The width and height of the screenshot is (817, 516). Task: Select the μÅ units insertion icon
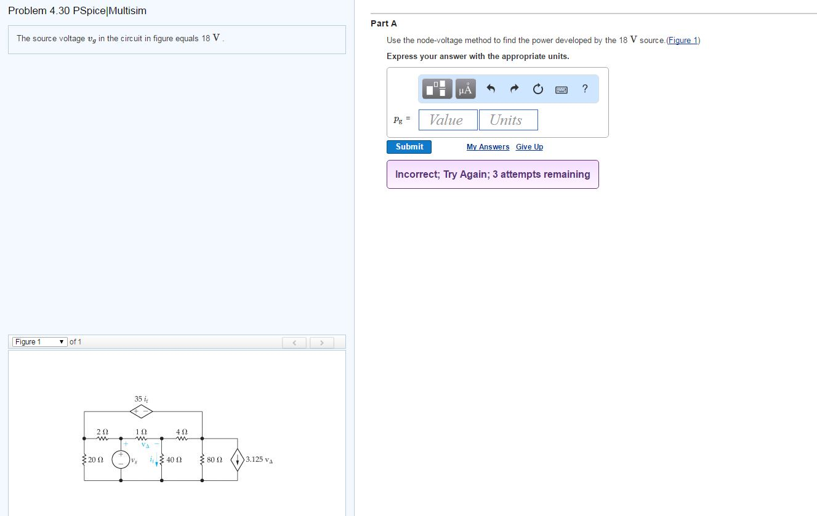465,88
